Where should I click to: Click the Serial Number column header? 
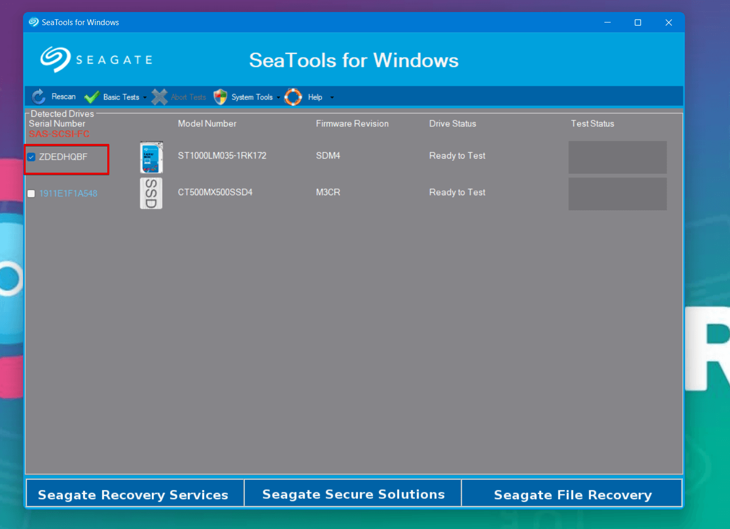[57, 124]
